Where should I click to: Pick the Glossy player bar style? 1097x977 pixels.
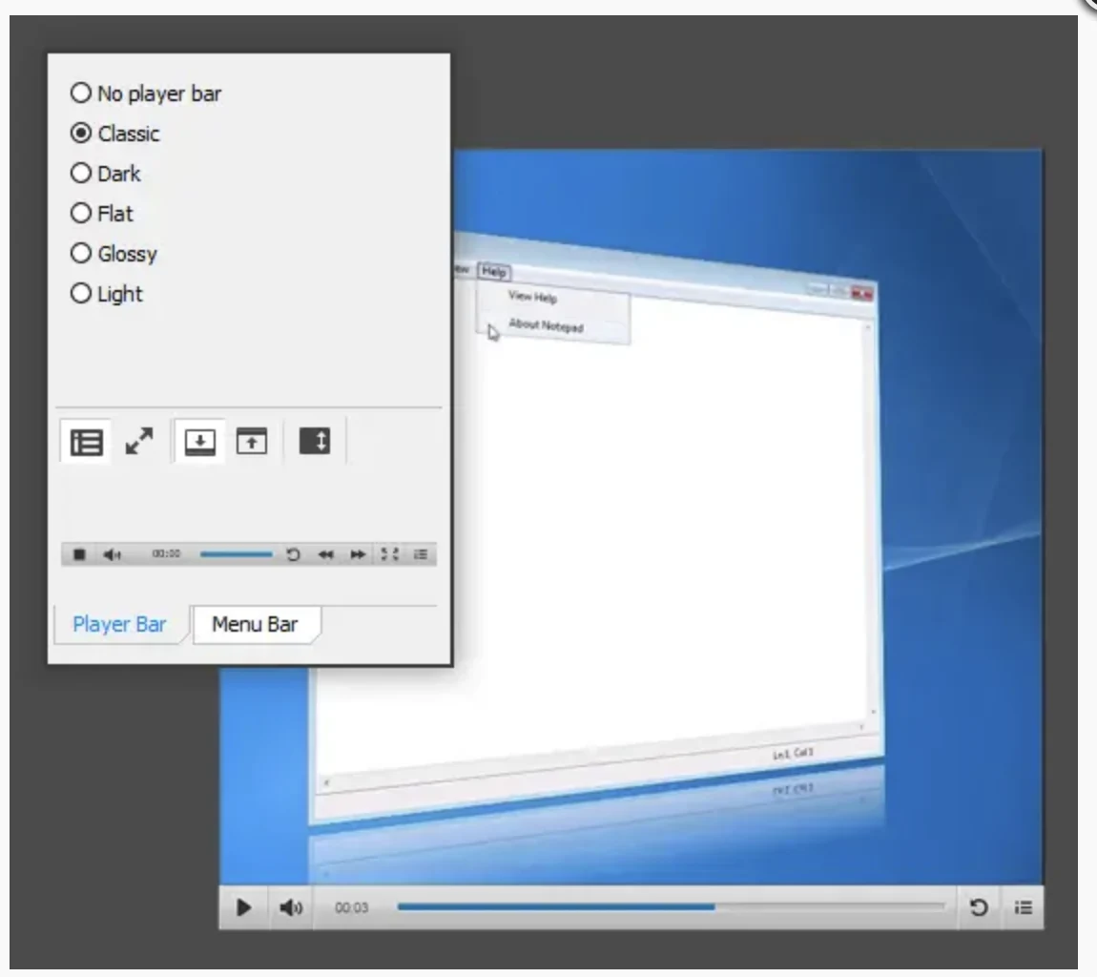tap(114, 253)
